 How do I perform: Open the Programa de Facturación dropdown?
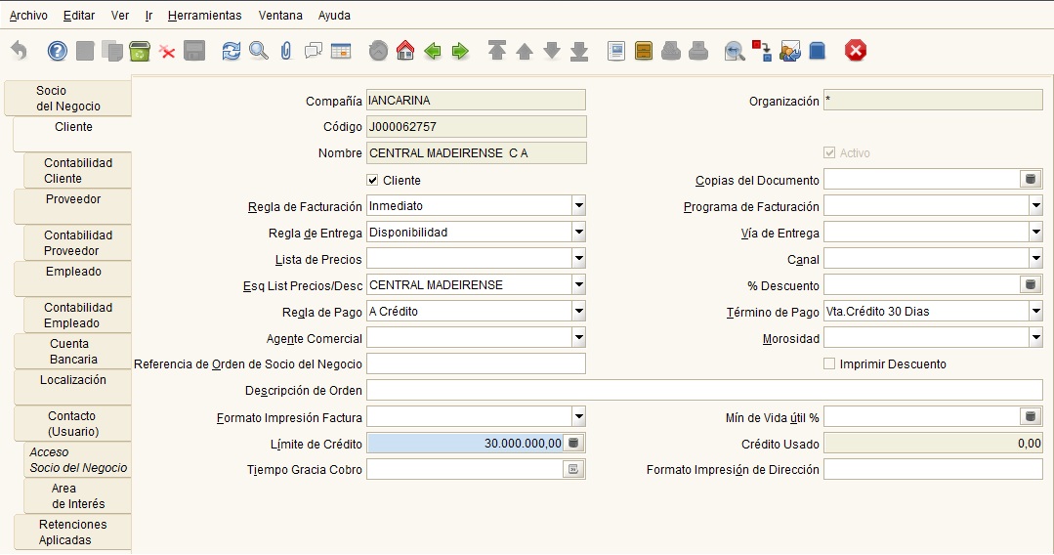tap(1035, 206)
